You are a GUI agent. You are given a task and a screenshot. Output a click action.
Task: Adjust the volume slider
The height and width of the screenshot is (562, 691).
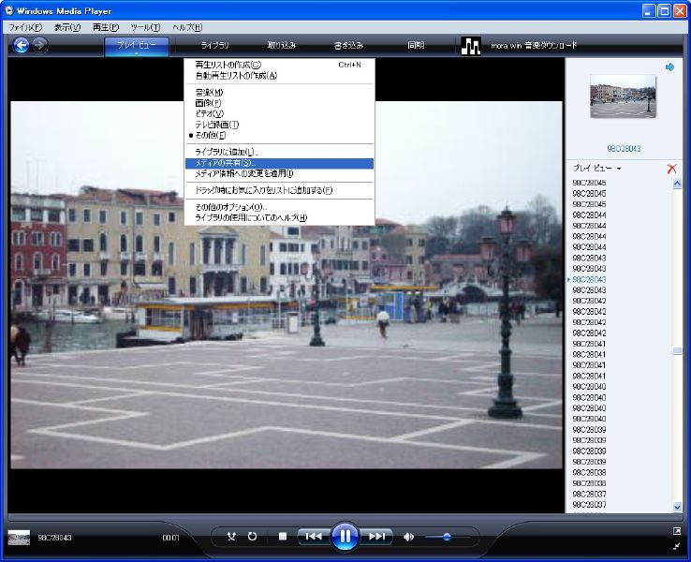point(447,537)
